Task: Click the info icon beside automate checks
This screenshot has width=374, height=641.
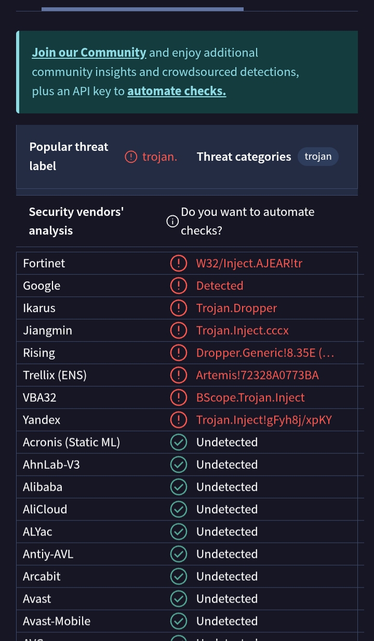Action: pos(172,222)
